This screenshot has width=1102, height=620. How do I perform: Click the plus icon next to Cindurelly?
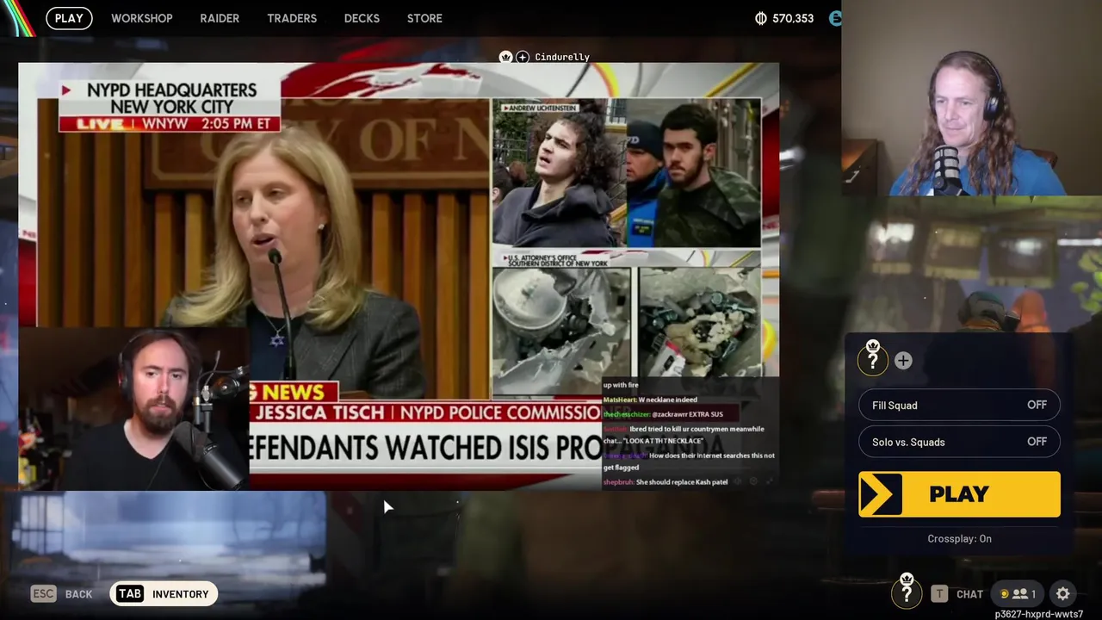pos(523,57)
